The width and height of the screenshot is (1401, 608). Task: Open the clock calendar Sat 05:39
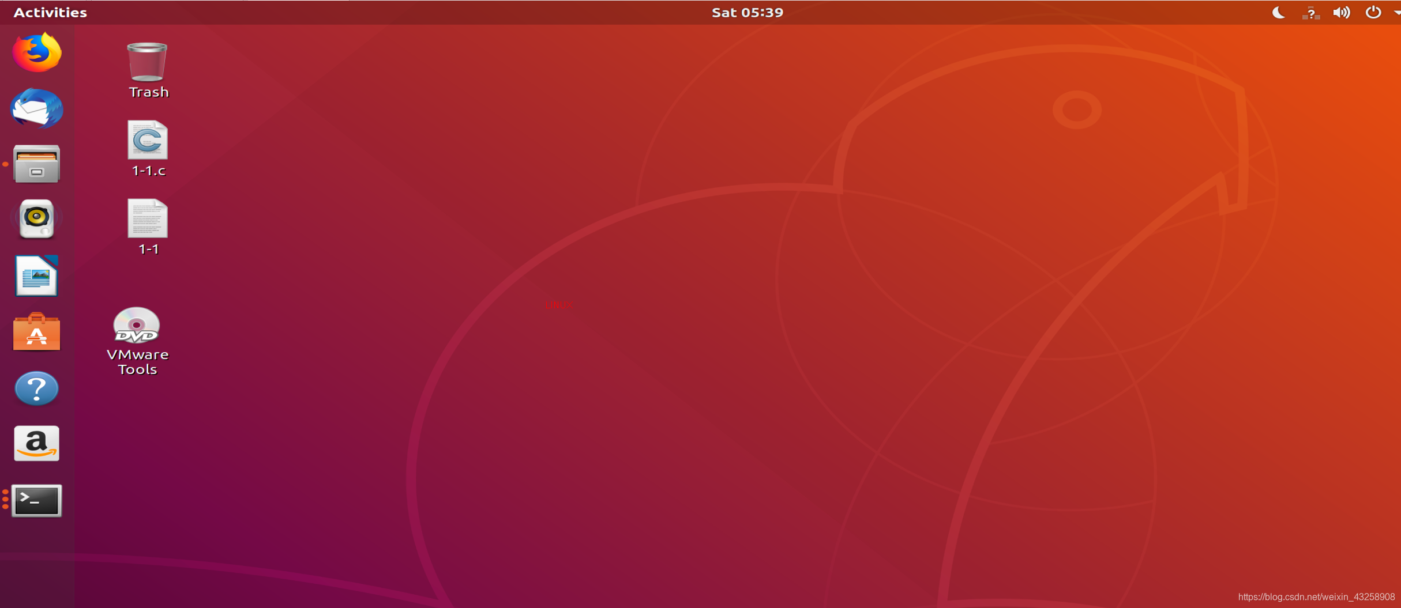click(x=748, y=12)
